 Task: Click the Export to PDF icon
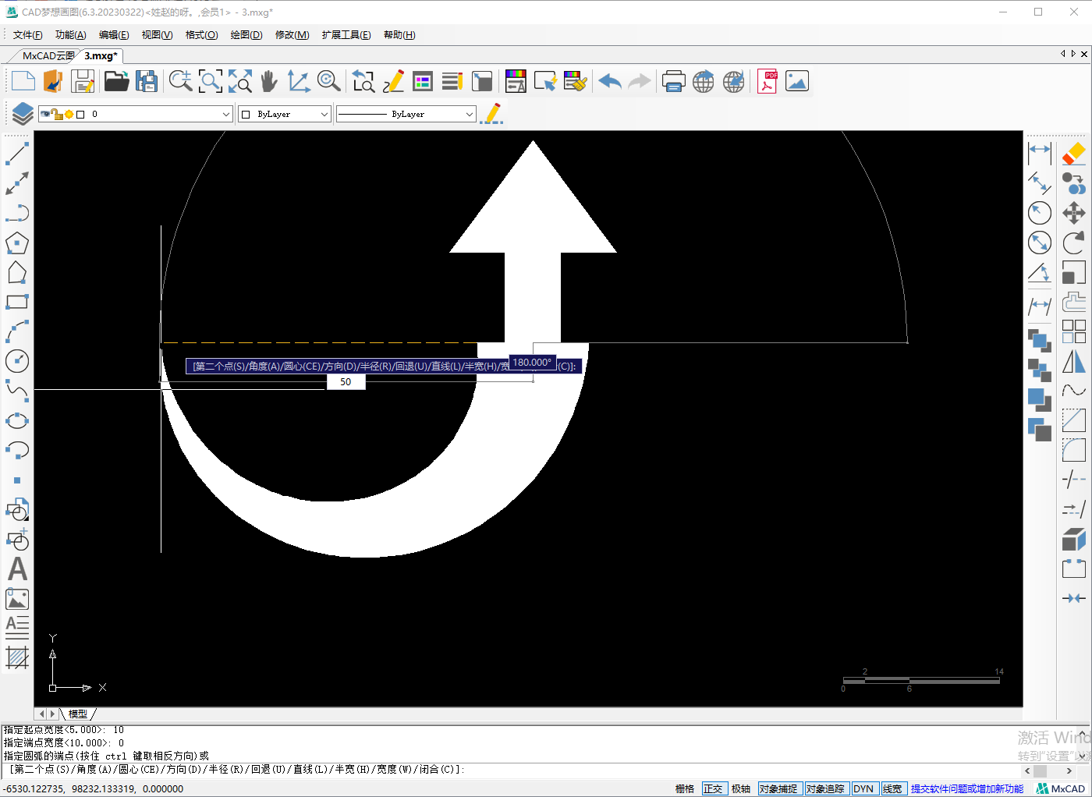(x=768, y=81)
